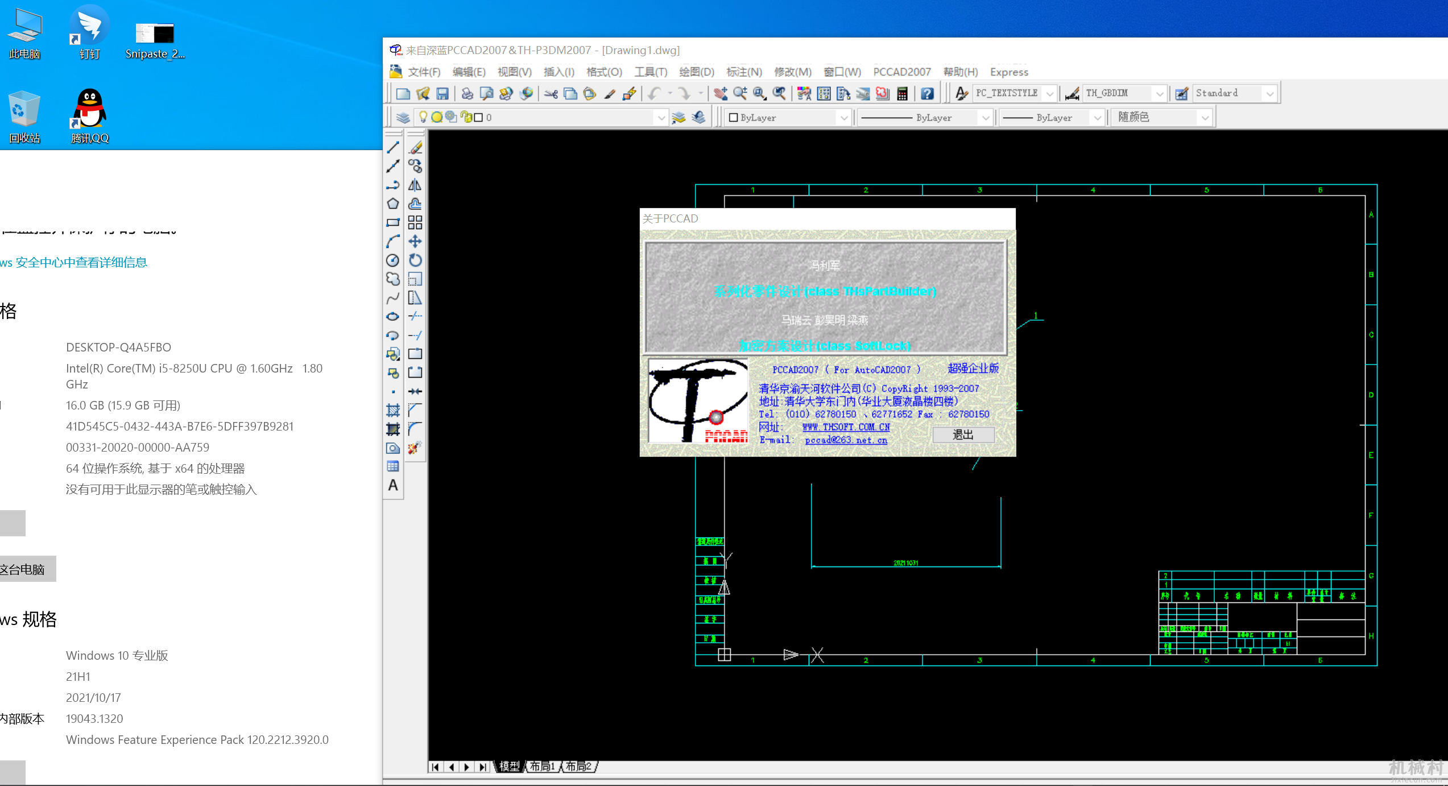Select the Multiline Text 'A' tool

[x=393, y=485]
